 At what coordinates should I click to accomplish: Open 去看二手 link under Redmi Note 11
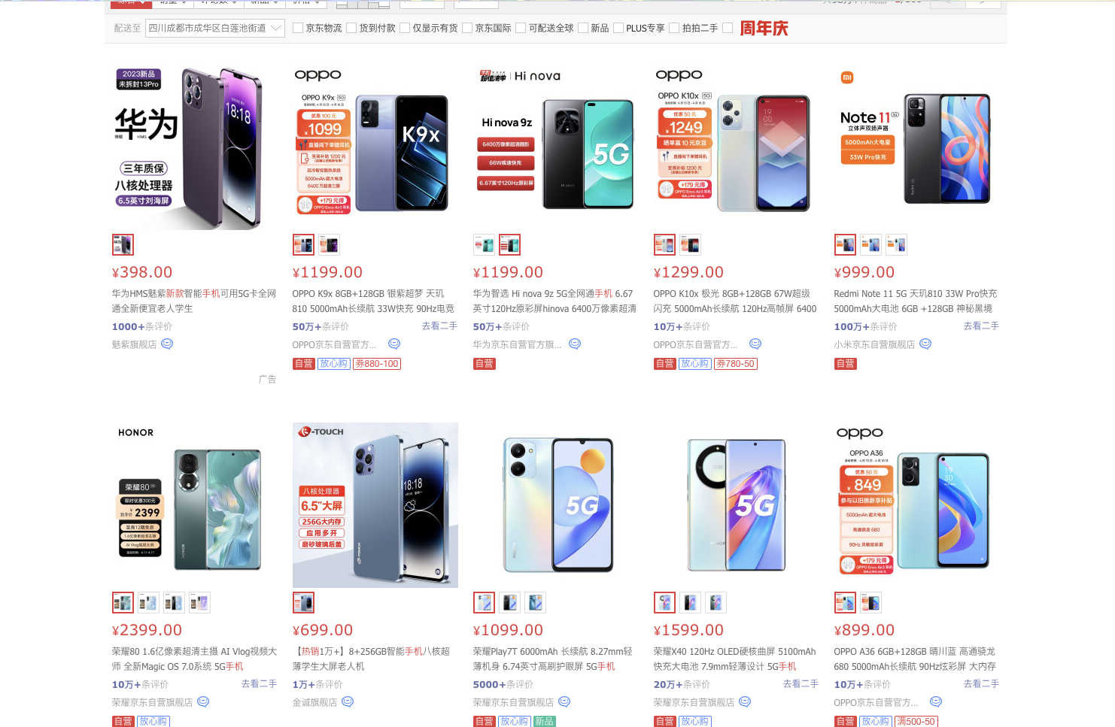[x=981, y=326]
